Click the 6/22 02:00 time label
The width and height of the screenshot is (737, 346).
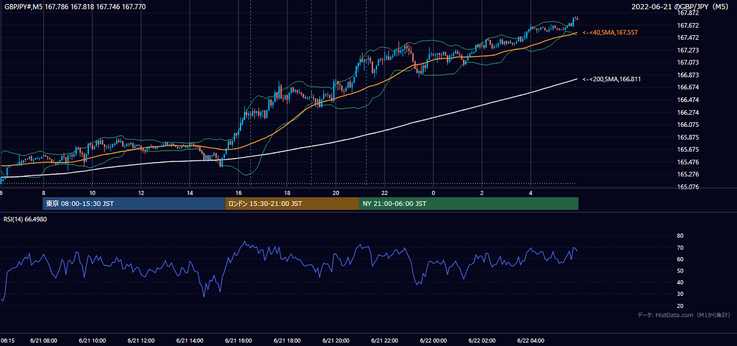[x=482, y=341]
